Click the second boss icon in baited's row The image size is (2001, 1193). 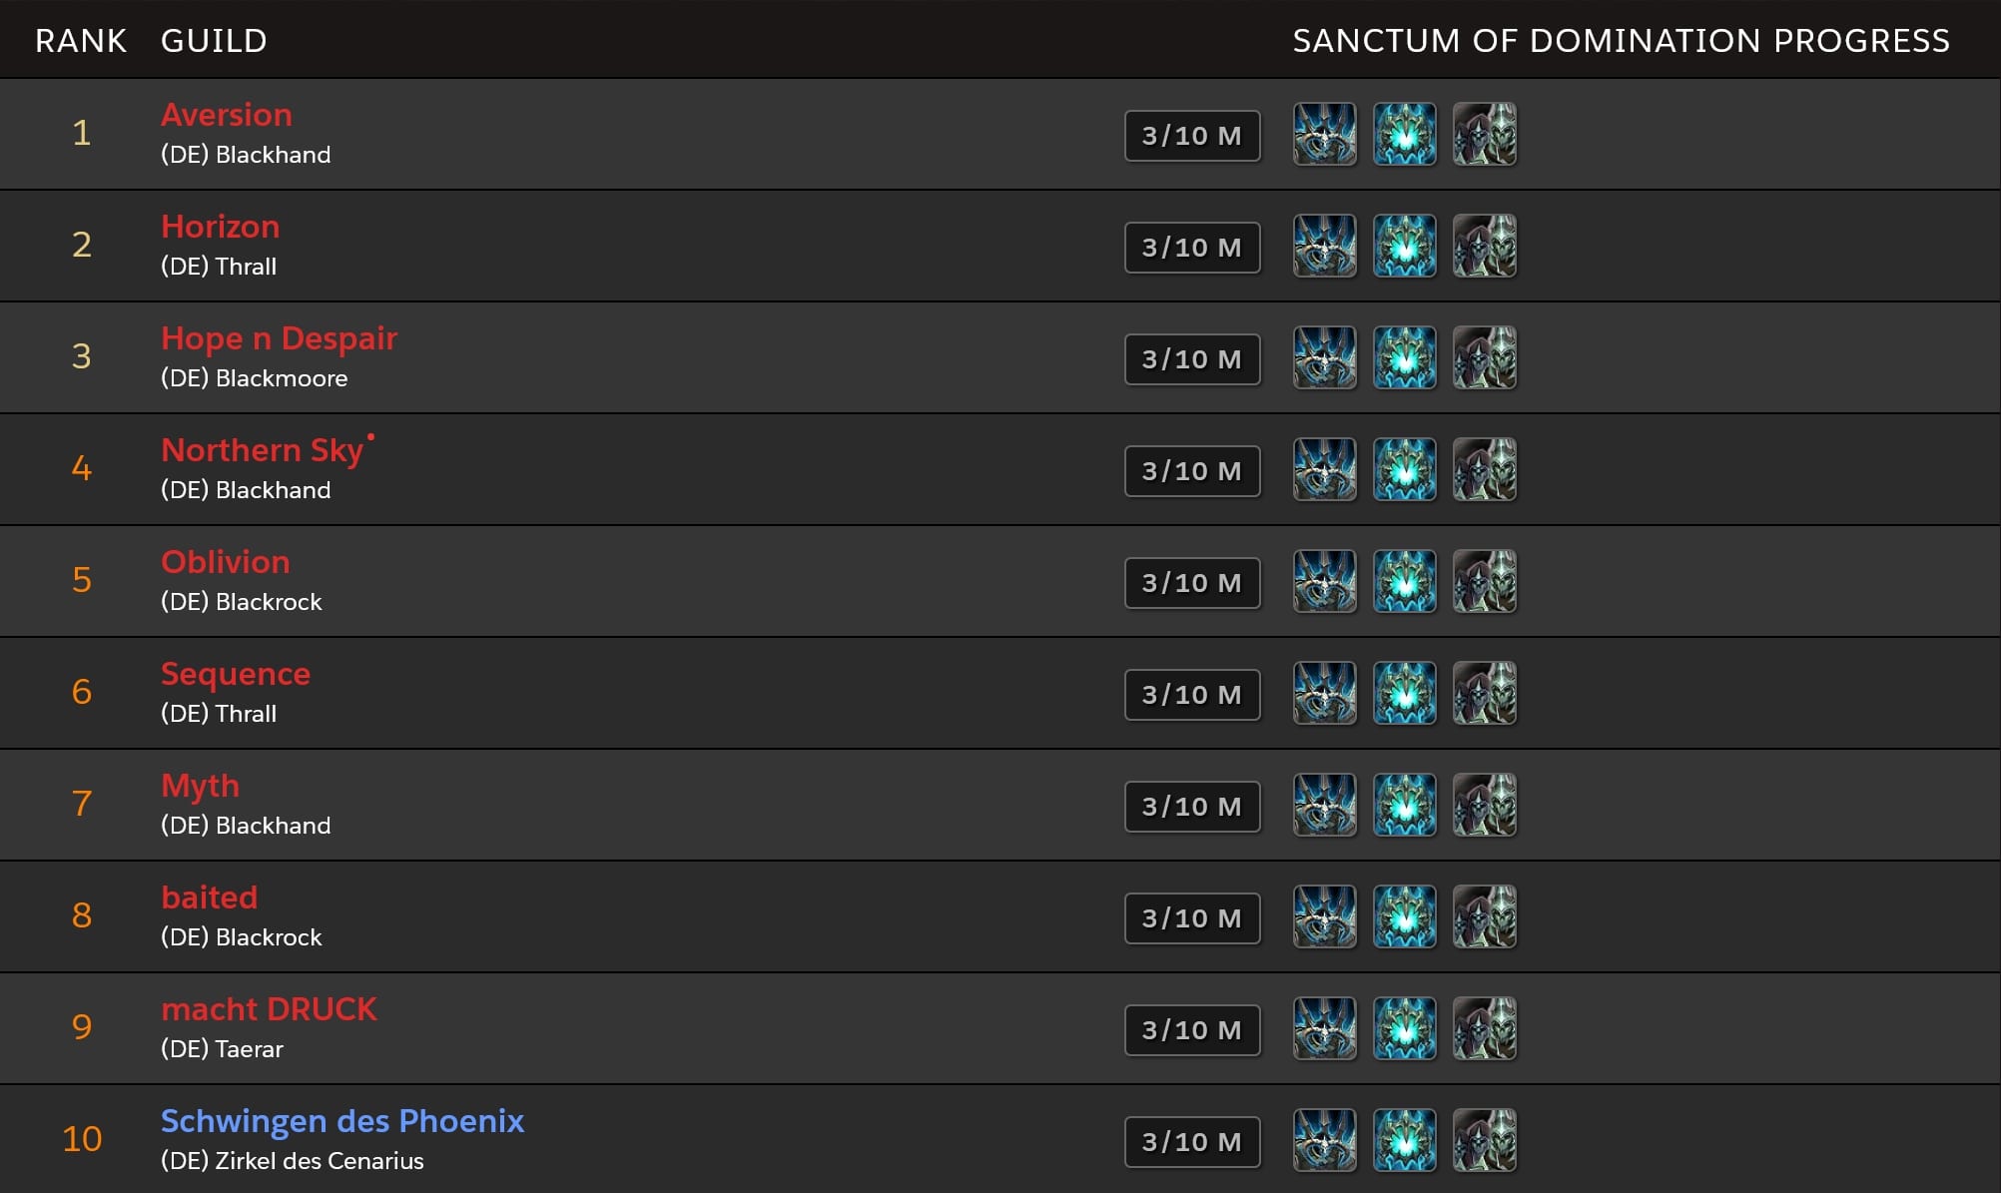[1405, 916]
